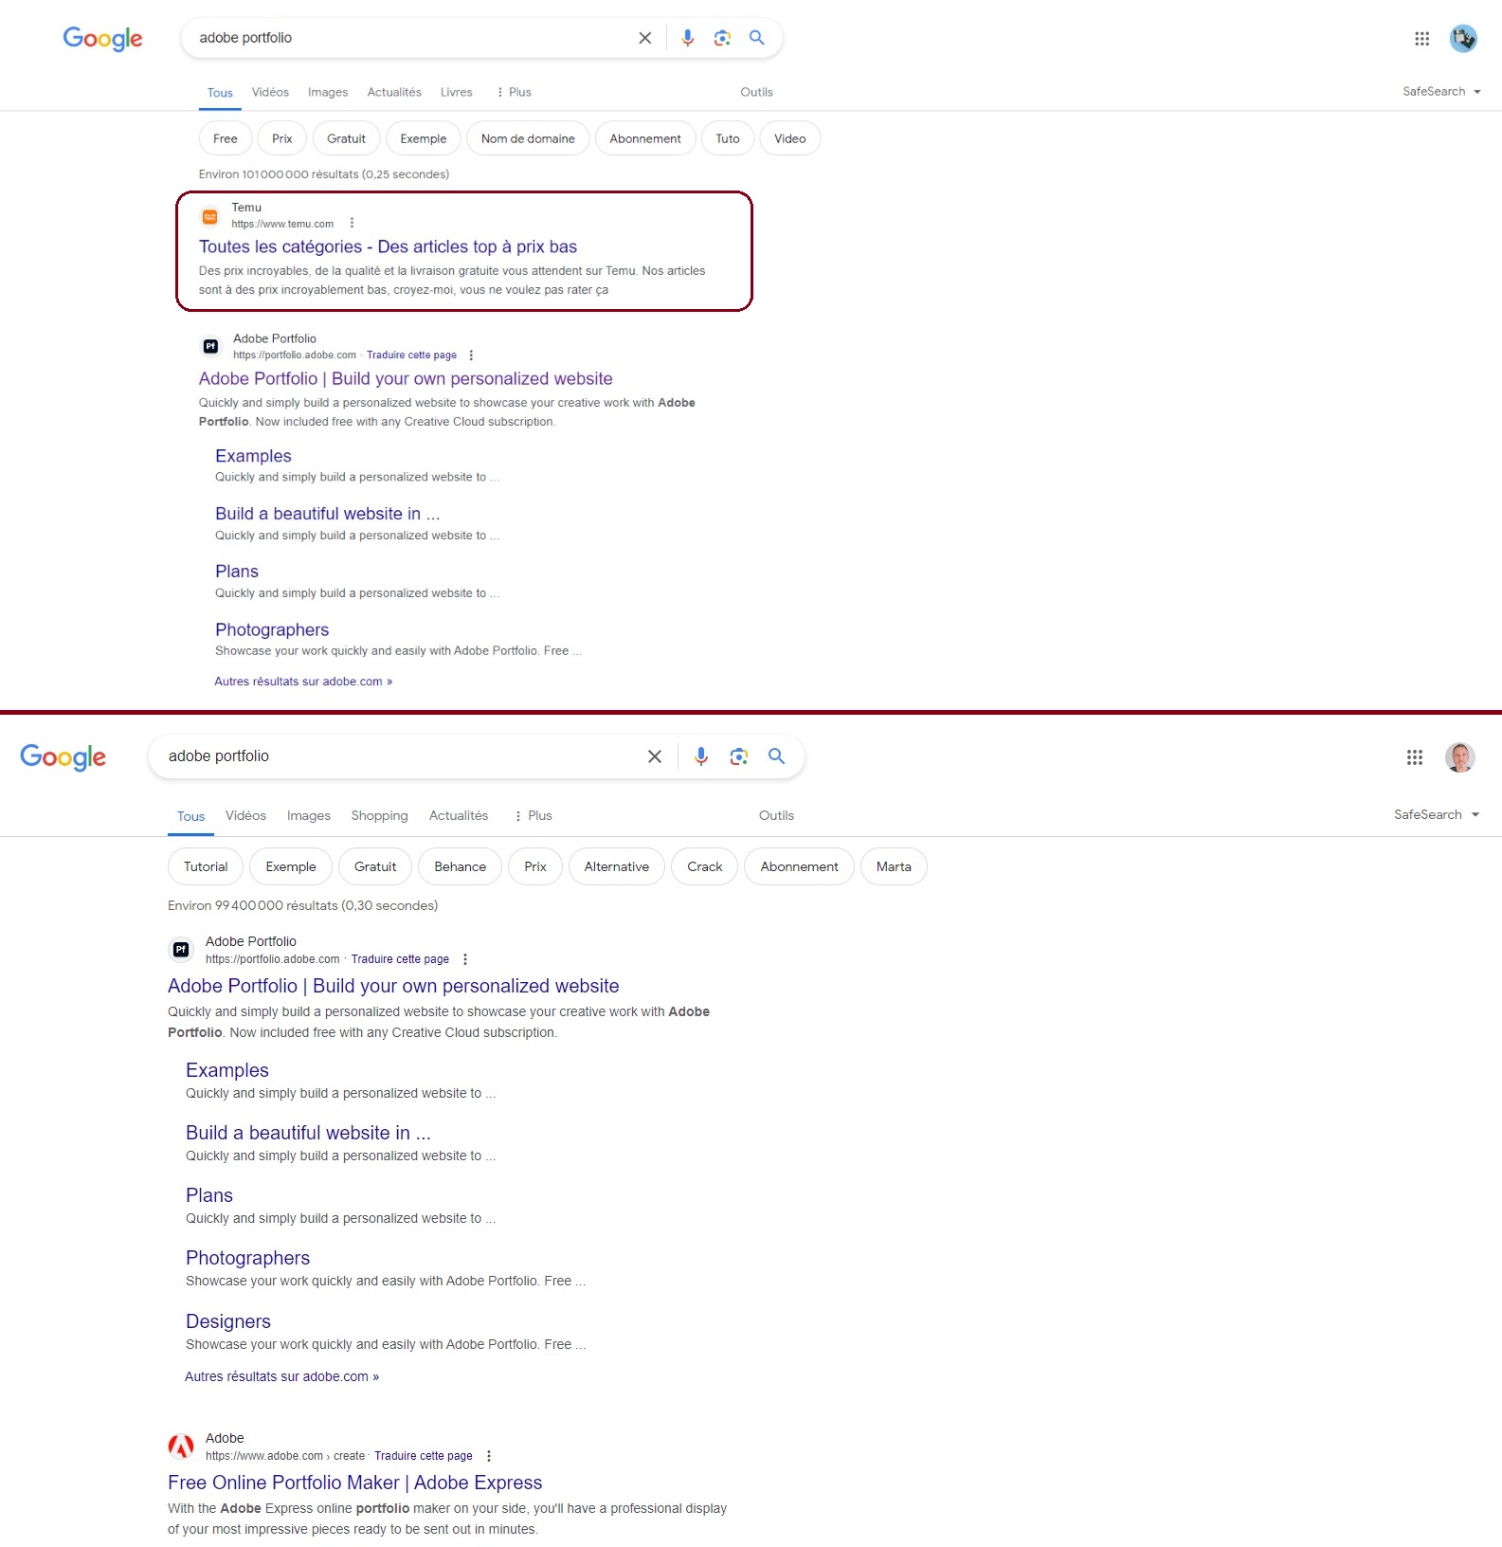Select the Behance filter chip
The width and height of the screenshot is (1502, 1547).
click(460, 866)
